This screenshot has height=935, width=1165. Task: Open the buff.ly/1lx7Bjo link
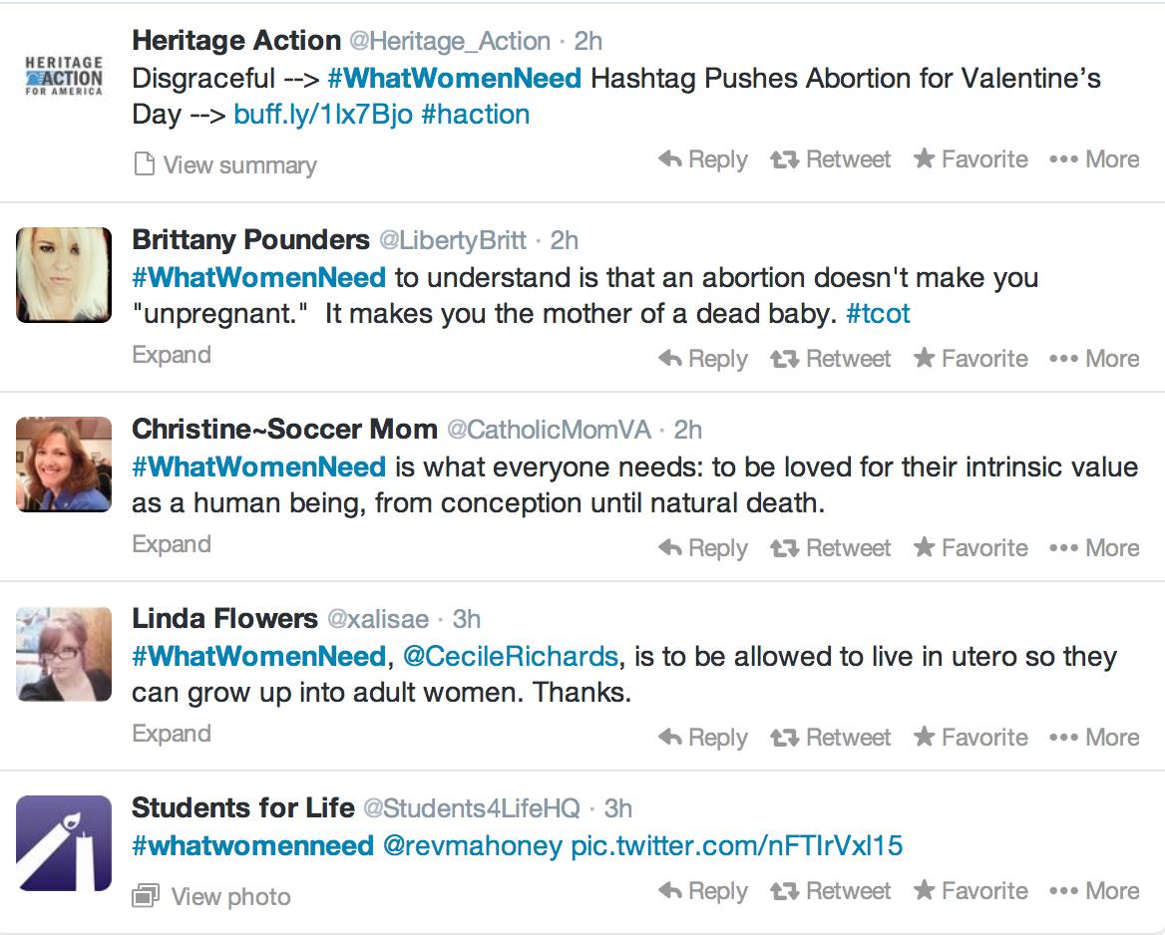click(323, 115)
